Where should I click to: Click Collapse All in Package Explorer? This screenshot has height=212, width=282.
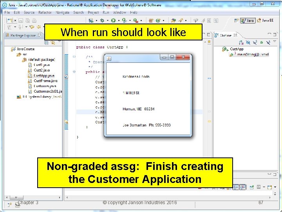46,43
